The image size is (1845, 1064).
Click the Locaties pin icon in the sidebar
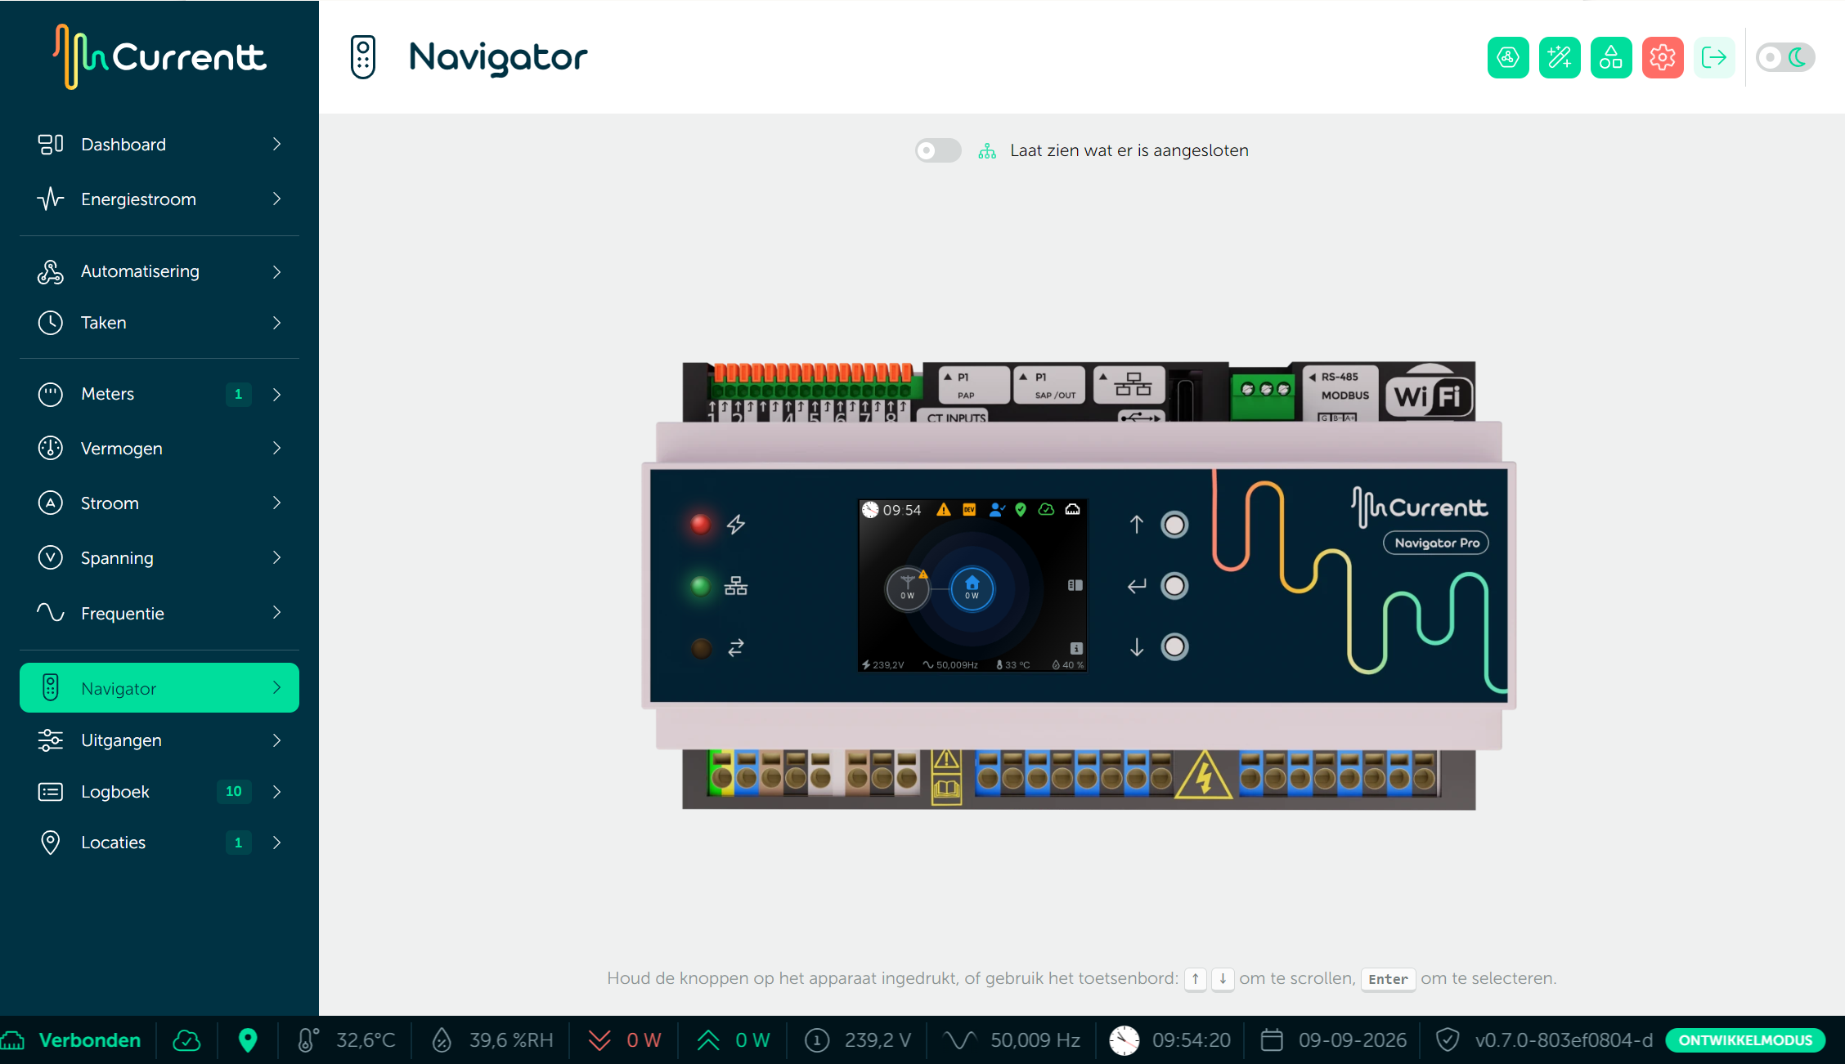pos(51,843)
